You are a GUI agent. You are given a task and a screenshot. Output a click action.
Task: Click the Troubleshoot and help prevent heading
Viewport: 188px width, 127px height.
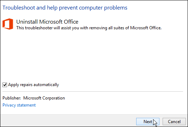pyautogui.click(x=65, y=8)
